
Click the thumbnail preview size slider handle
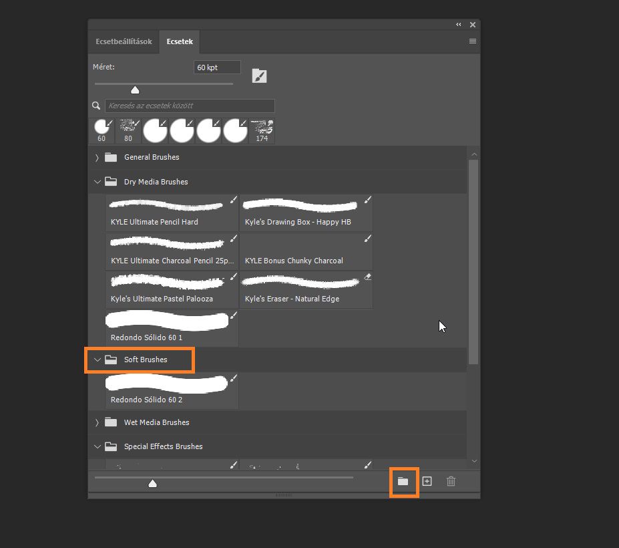coord(152,484)
